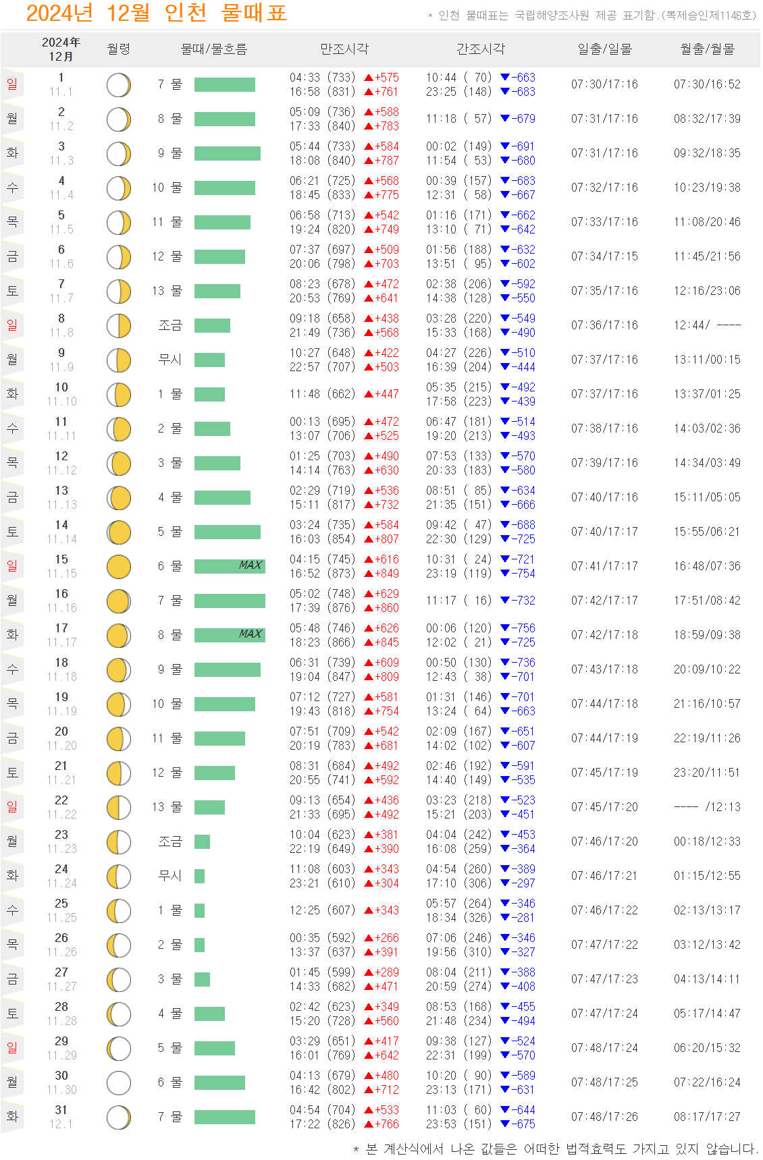Screen dimensions: 763x1160
Task: Click low tide time 11:17 ( 16)
Action: click(x=458, y=601)
